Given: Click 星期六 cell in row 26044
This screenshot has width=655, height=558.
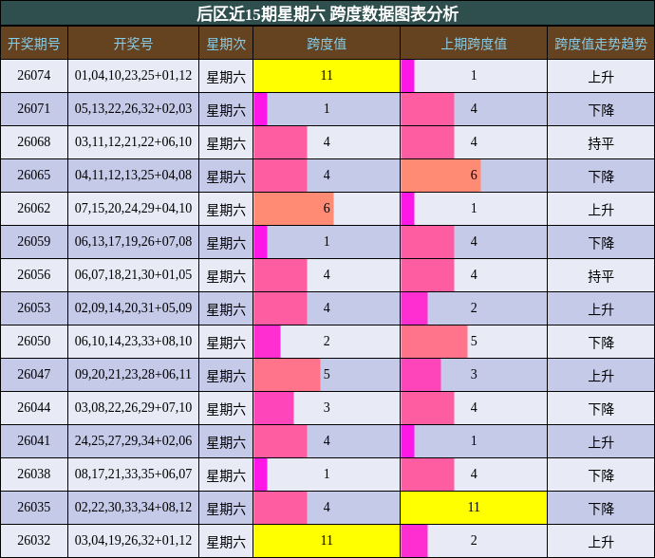Looking at the screenshot, I should [226, 408].
